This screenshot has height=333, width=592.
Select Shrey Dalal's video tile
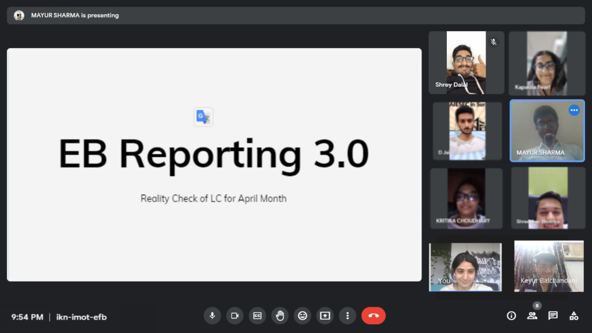click(x=466, y=63)
